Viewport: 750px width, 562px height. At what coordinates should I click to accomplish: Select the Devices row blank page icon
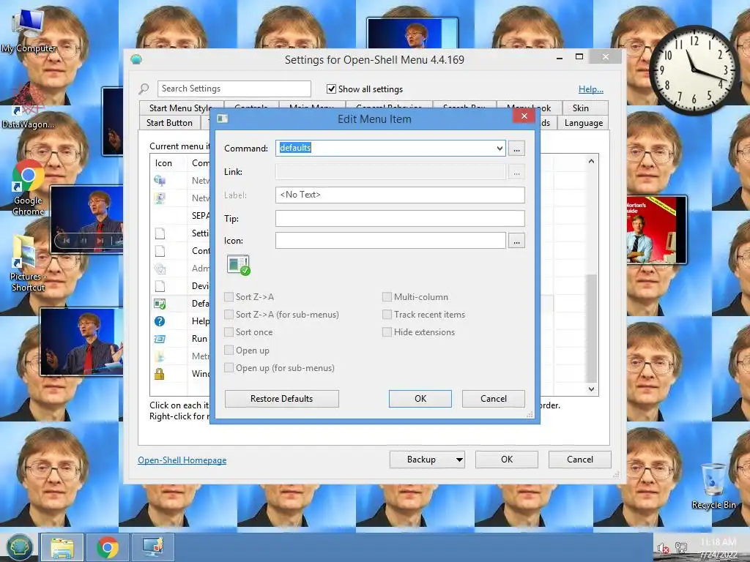click(x=160, y=286)
